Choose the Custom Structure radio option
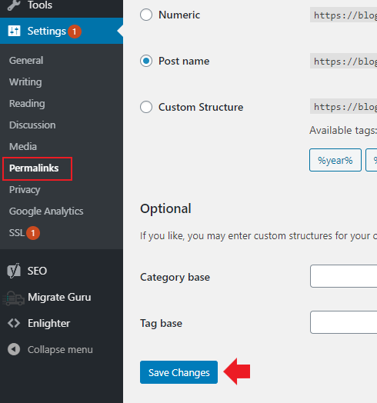 pos(146,107)
